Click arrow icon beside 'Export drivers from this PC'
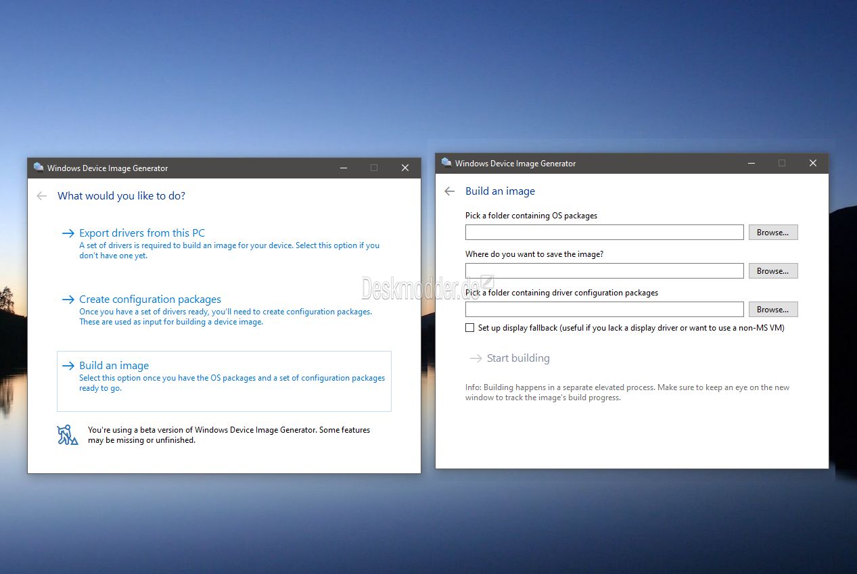Viewport: 857px width, 574px height. [x=68, y=233]
